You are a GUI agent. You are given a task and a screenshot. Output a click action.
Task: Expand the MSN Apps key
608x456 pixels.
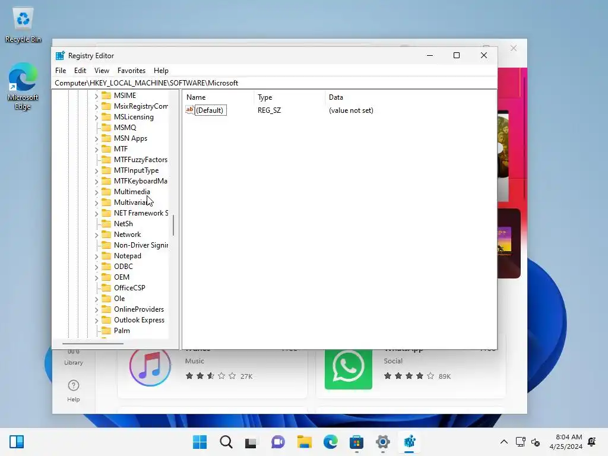click(97, 138)
